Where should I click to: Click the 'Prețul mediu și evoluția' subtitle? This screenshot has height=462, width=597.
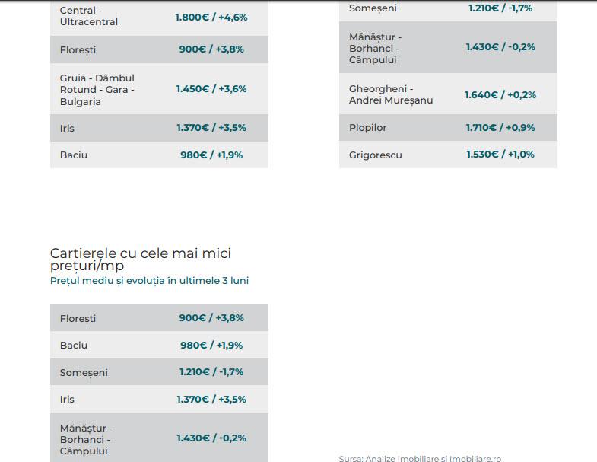[149, 281]
